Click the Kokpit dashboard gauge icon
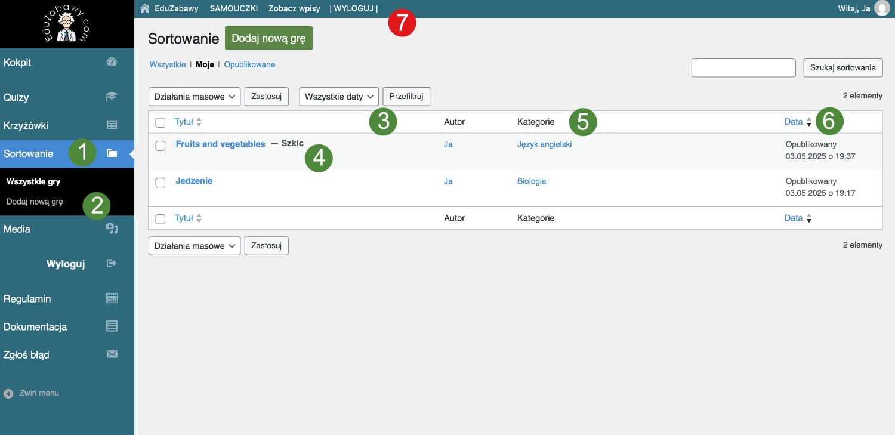 tap(112, 62)
